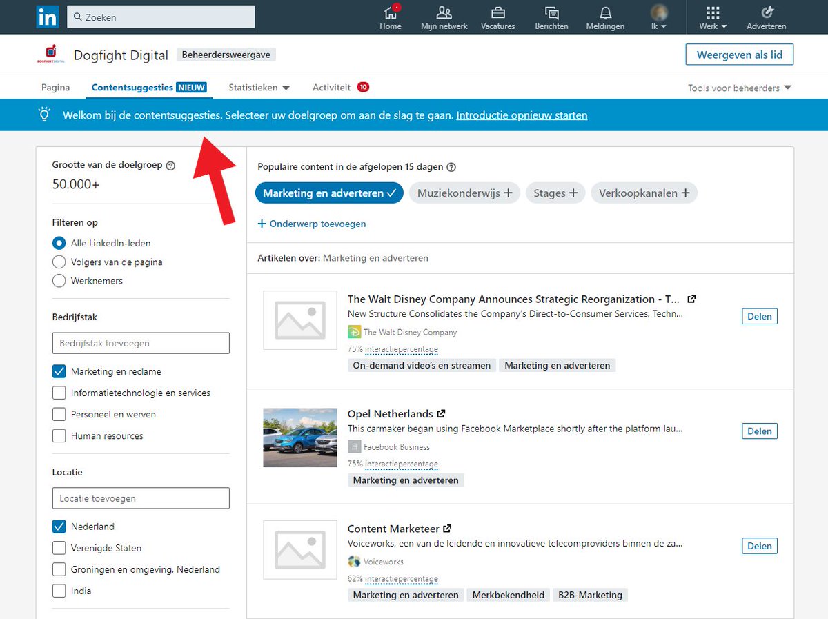Focus the Bedrijfstak toevoegen input
This screenshot has height=619, width=828.
pos(141,343)
